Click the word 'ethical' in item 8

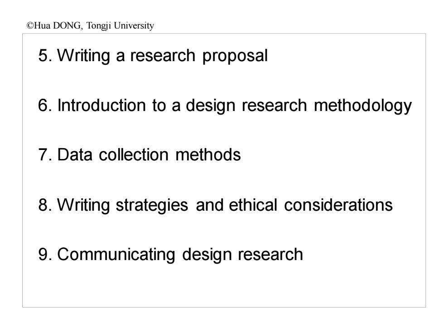click(x=253, y=205)
